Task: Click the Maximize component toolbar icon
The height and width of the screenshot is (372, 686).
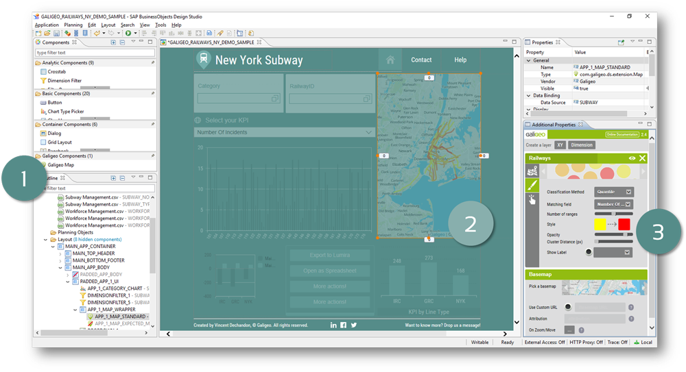Action: point(199,33)
